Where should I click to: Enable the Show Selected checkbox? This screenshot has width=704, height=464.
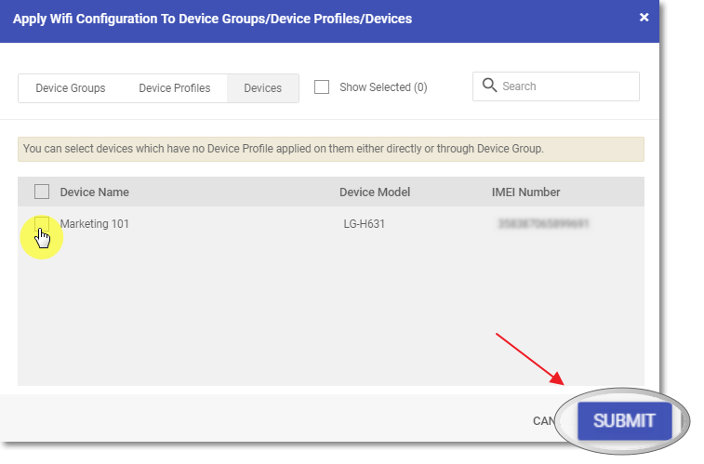tap(322, 87)
